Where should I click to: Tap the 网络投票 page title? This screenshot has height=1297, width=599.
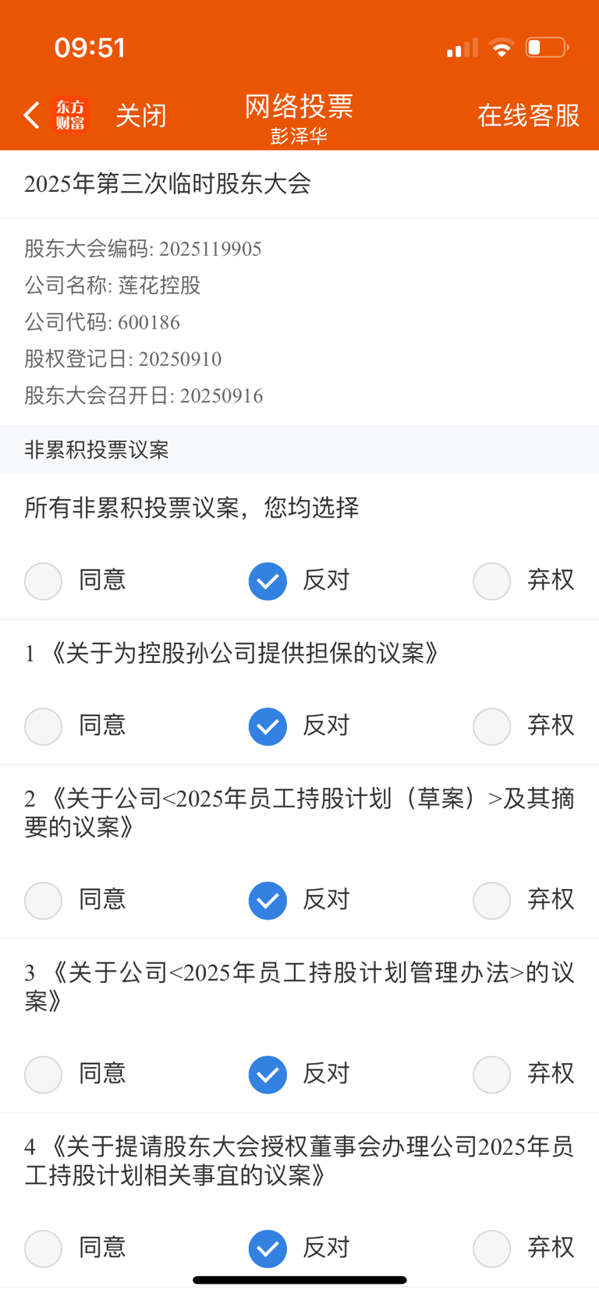tap(299, 106)
